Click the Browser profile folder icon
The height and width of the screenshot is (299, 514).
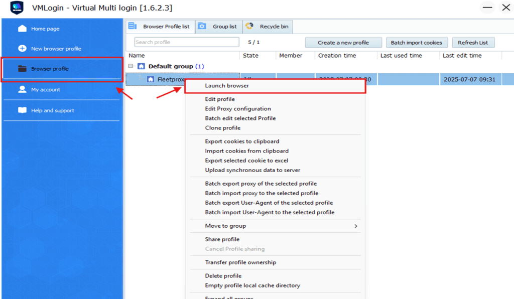[22, 68]
